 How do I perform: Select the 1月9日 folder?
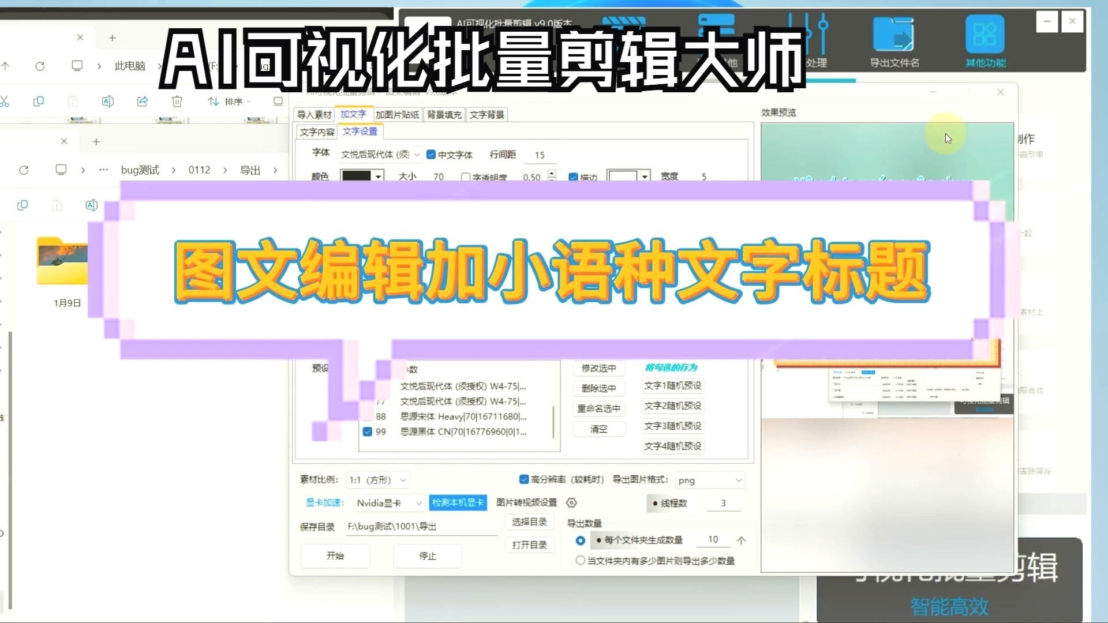(62, 271)
